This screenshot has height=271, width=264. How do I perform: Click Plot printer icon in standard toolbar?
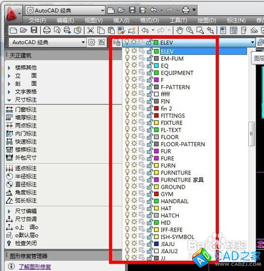coord(47,30)
